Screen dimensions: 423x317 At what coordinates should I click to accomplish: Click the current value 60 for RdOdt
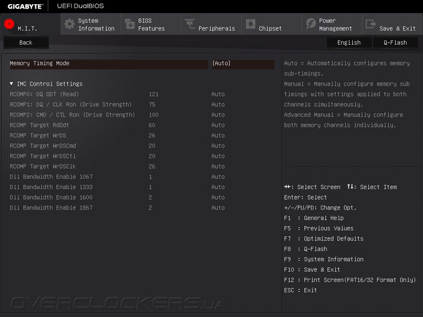[x=152, y=126]
